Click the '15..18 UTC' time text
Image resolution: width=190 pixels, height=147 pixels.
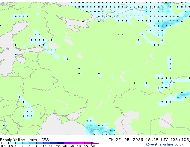[157, 140]
